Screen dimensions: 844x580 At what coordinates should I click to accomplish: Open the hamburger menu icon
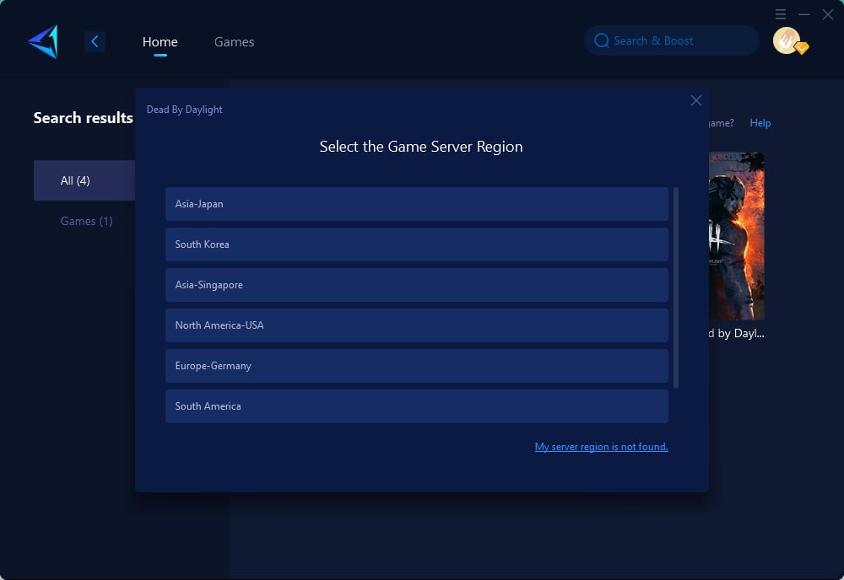pyautogui.click(x=781, y=14)
